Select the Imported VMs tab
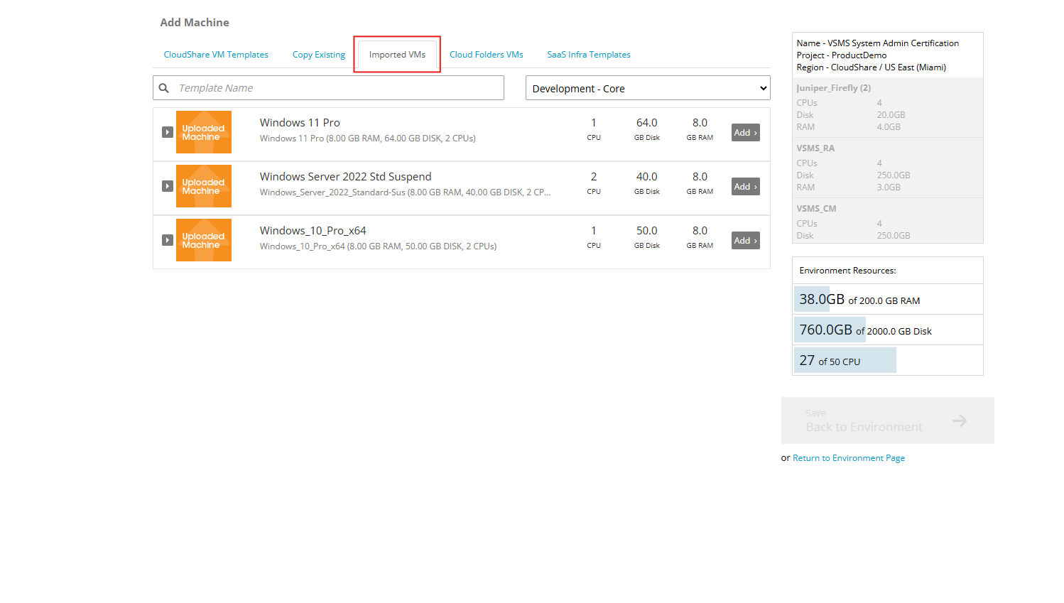This screenshot has height=603, width=1064. pyautogui.click(x=397, y=54)
